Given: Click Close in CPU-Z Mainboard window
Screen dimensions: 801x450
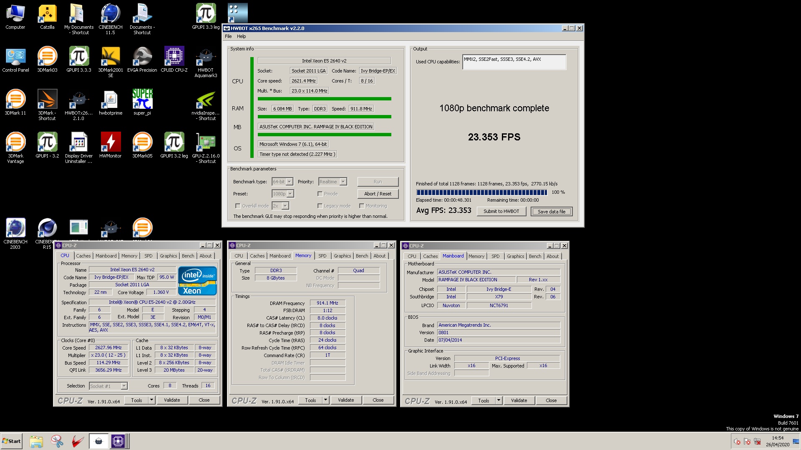Looking at the screenshot, I should point(551,400).
